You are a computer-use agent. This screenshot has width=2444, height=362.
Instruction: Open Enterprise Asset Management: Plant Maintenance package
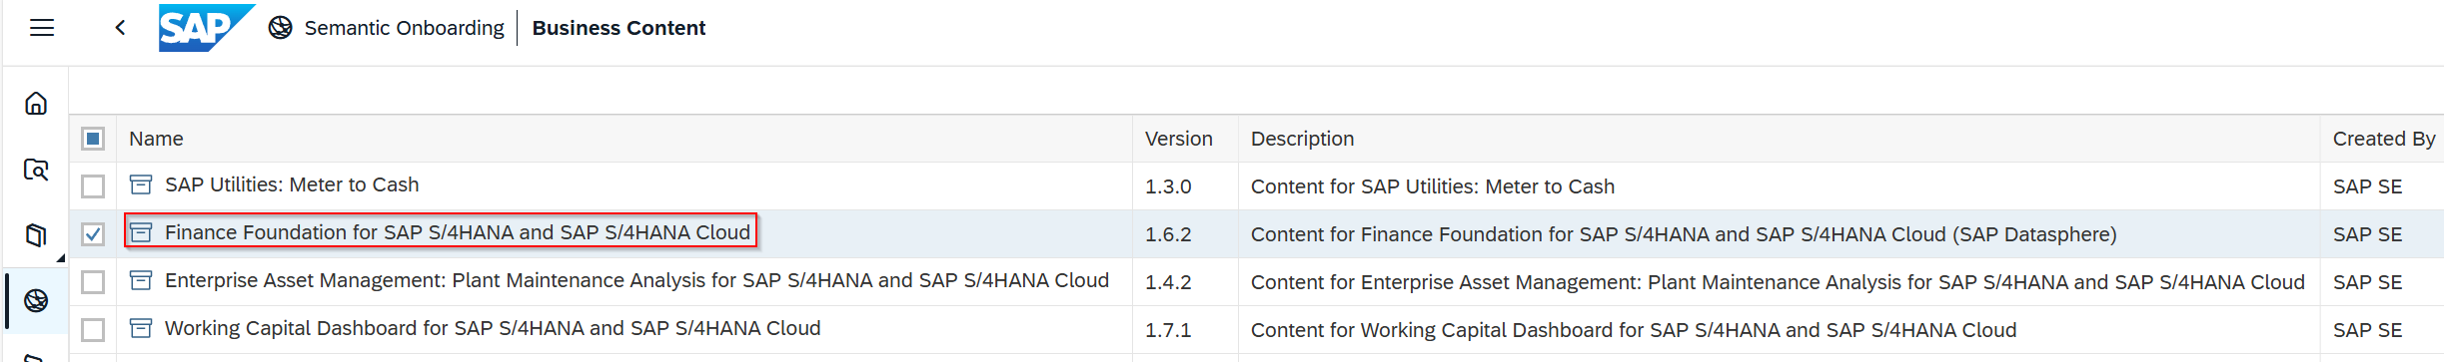[636, 280]
